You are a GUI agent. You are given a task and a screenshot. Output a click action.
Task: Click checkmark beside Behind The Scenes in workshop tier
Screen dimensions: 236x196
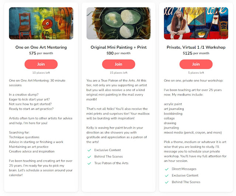(166, 182)
